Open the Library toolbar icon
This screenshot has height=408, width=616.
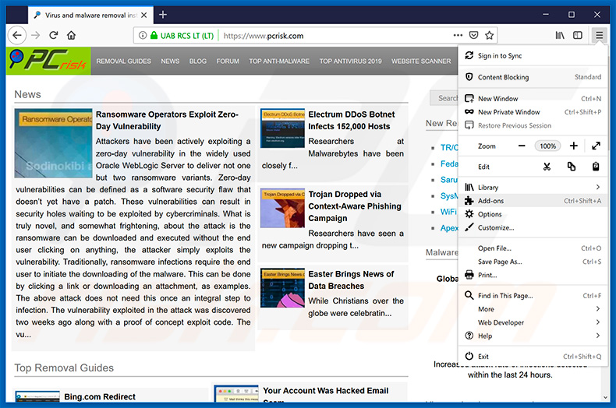click(x=559, y=35)
